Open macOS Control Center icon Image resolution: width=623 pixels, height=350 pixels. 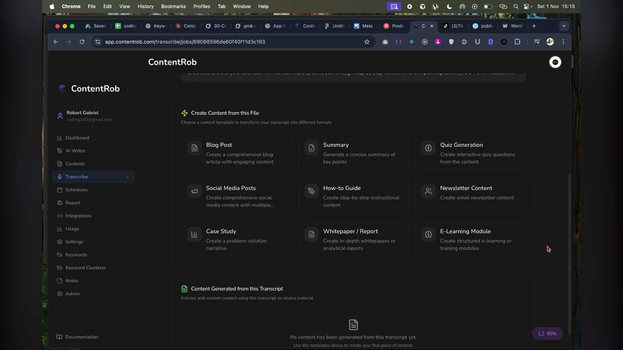[x=528, y=6]
